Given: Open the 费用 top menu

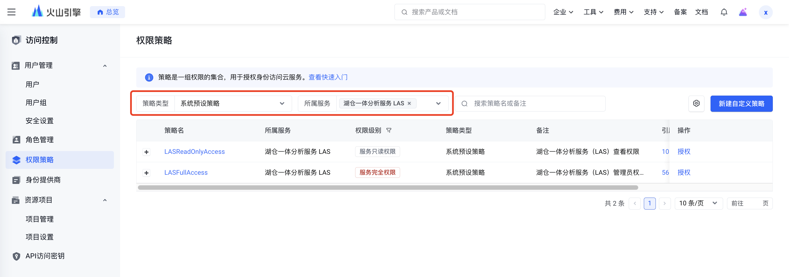Looking at the screenshot, I should [x=623, y=12].
